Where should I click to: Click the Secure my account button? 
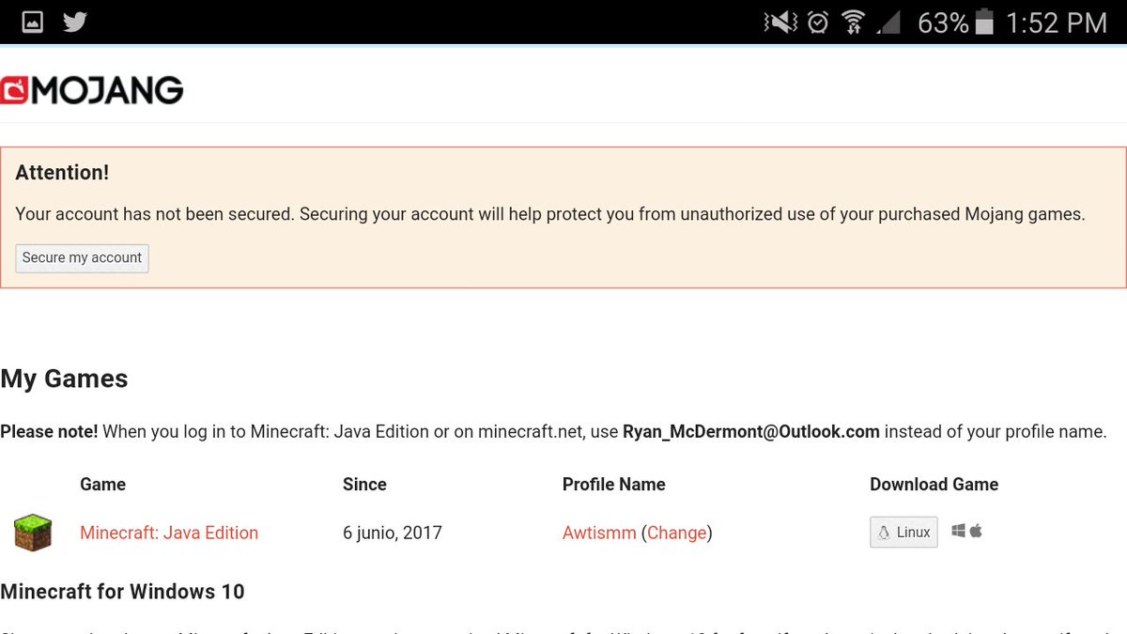[82, 257]
